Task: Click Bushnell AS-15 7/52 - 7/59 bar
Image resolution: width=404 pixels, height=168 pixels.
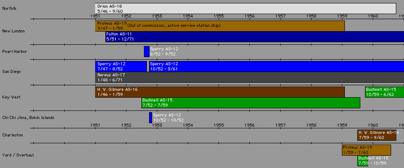Action: pyautogui.click(x=251, y=103)
